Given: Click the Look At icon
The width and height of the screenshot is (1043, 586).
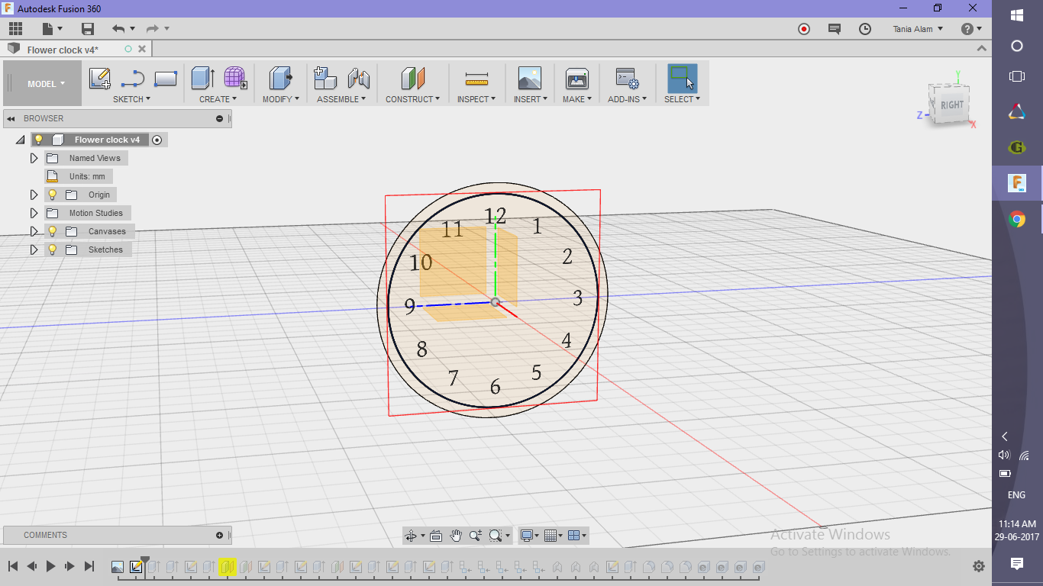Looking at the screenshot, I should point(436,536).
